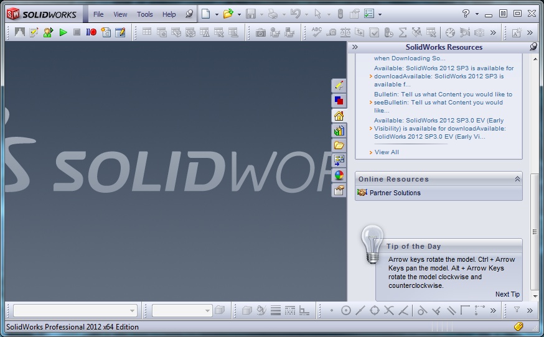Expand Open Document dropdown arrow
Screen dimensions: 544x337
coord(239,14)
